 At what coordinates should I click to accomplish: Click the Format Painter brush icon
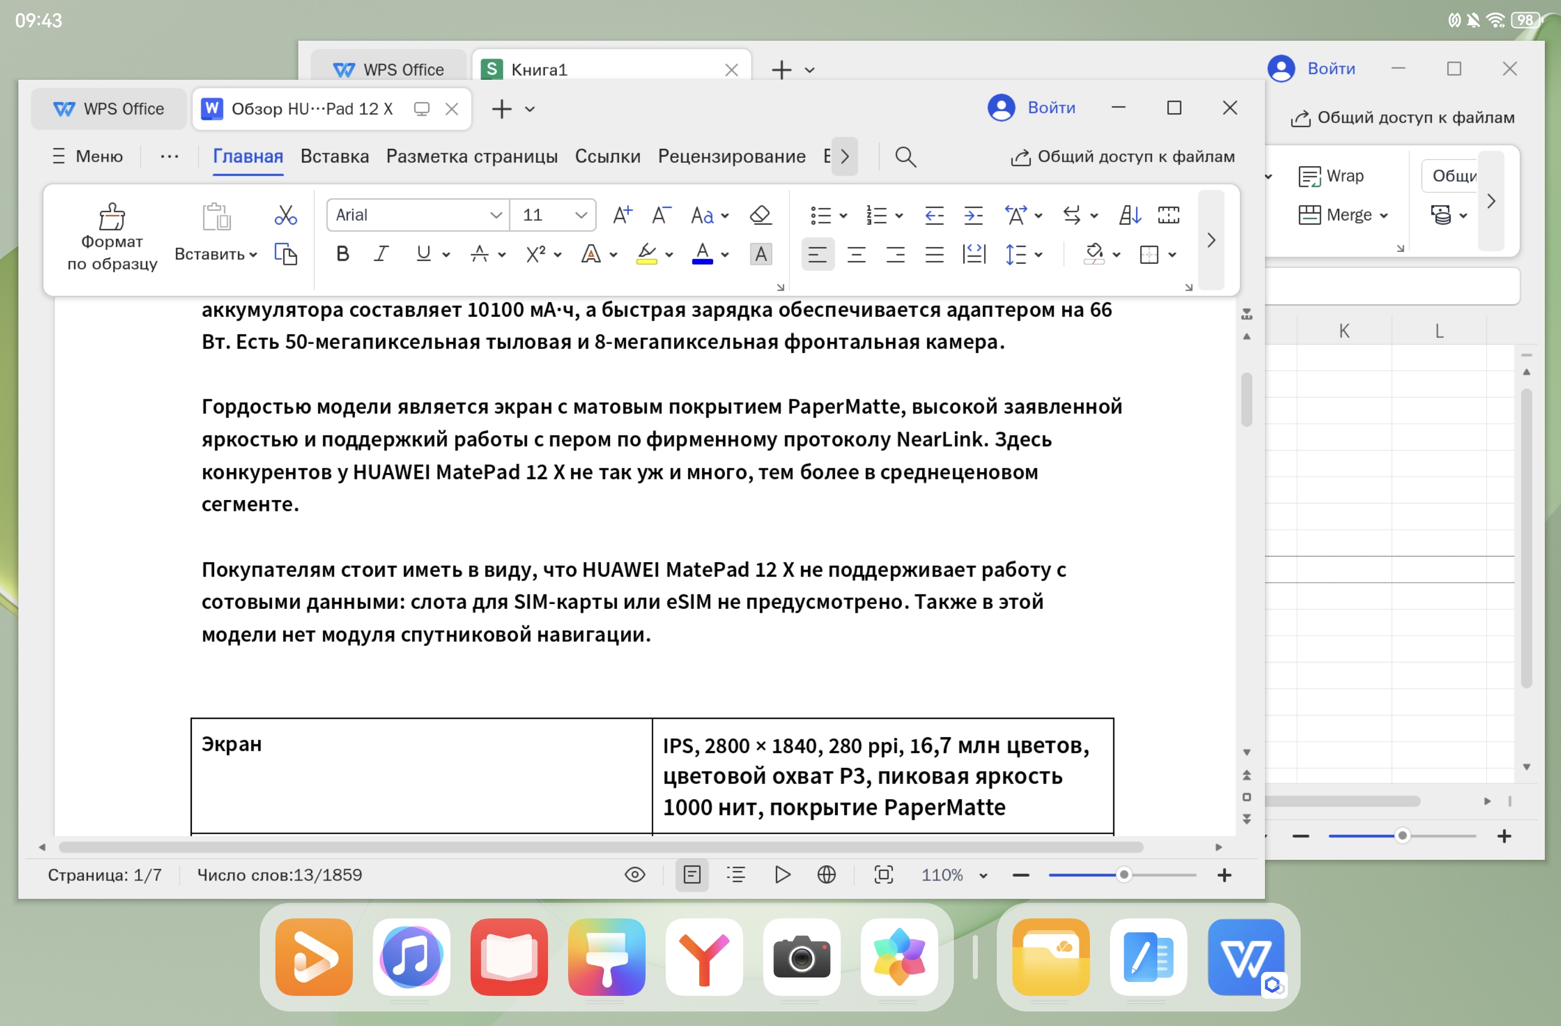point(111,217)
